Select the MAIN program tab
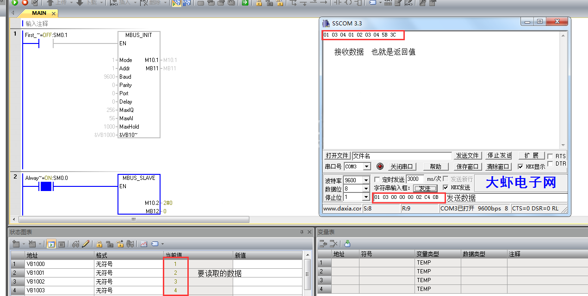This screenshot has height=296, width=588. click(39, 13)
